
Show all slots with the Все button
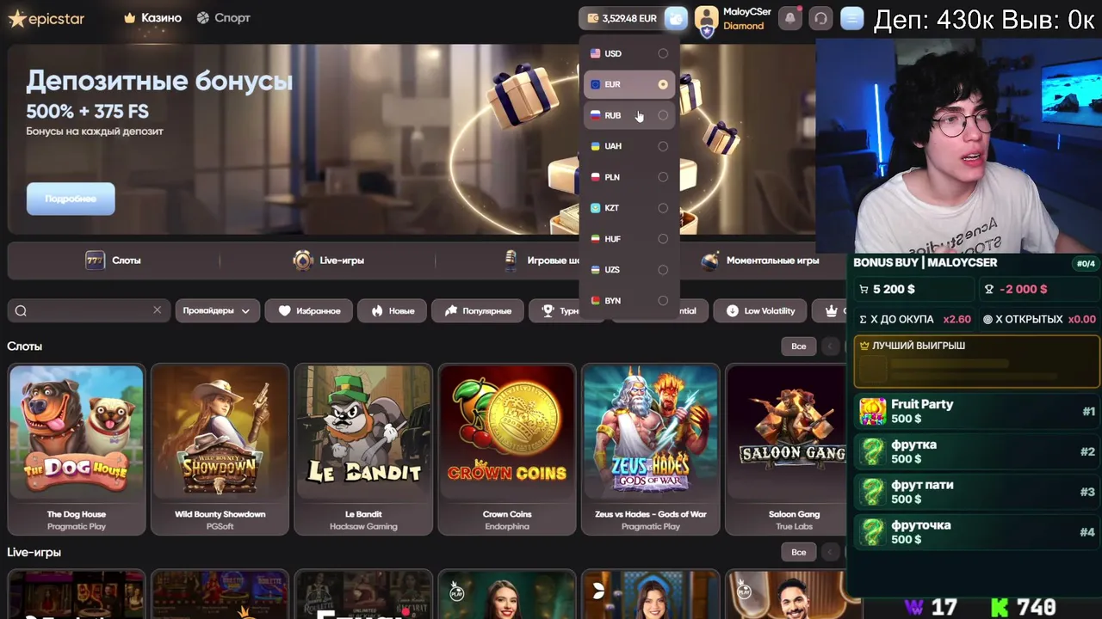[x=799, y=346]
